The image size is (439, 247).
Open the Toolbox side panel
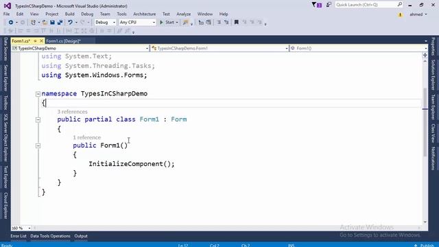coord(5,102)
